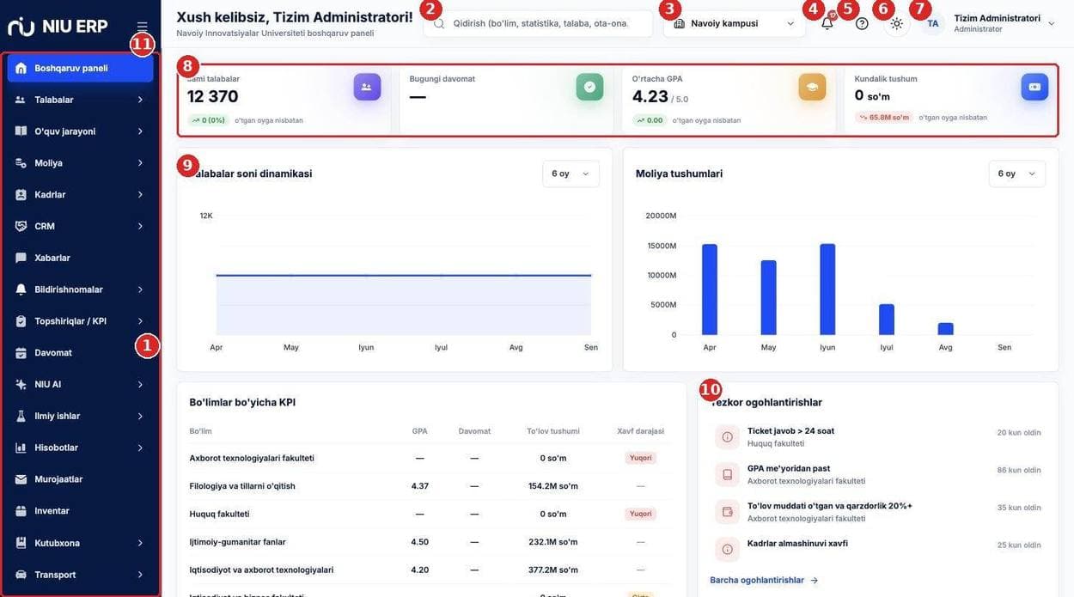Open the Ilmiy ishlar sidebar item
The width and height of the screenshot is (1074, 597).
pyautogui.click(x=80, y=417)
